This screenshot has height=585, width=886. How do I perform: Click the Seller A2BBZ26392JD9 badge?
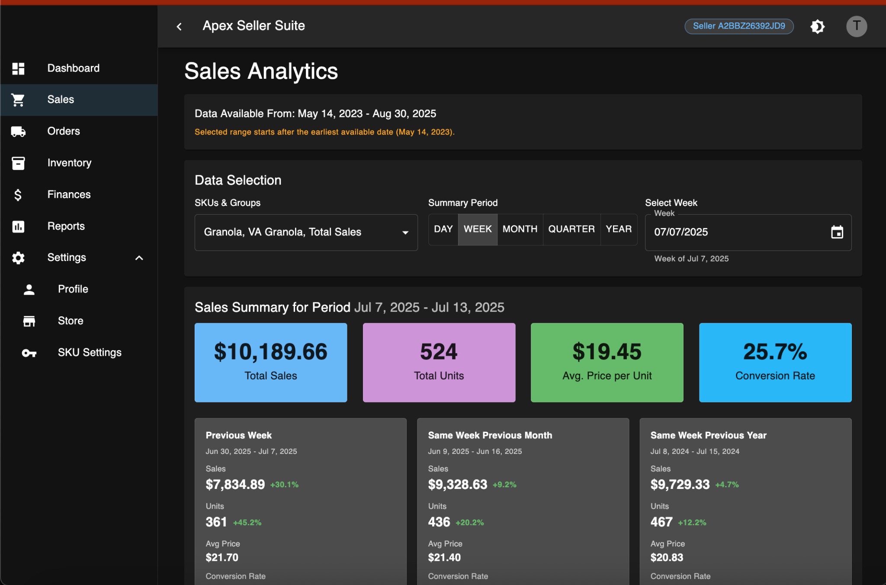pyautogui.click(x=738, y=26)
